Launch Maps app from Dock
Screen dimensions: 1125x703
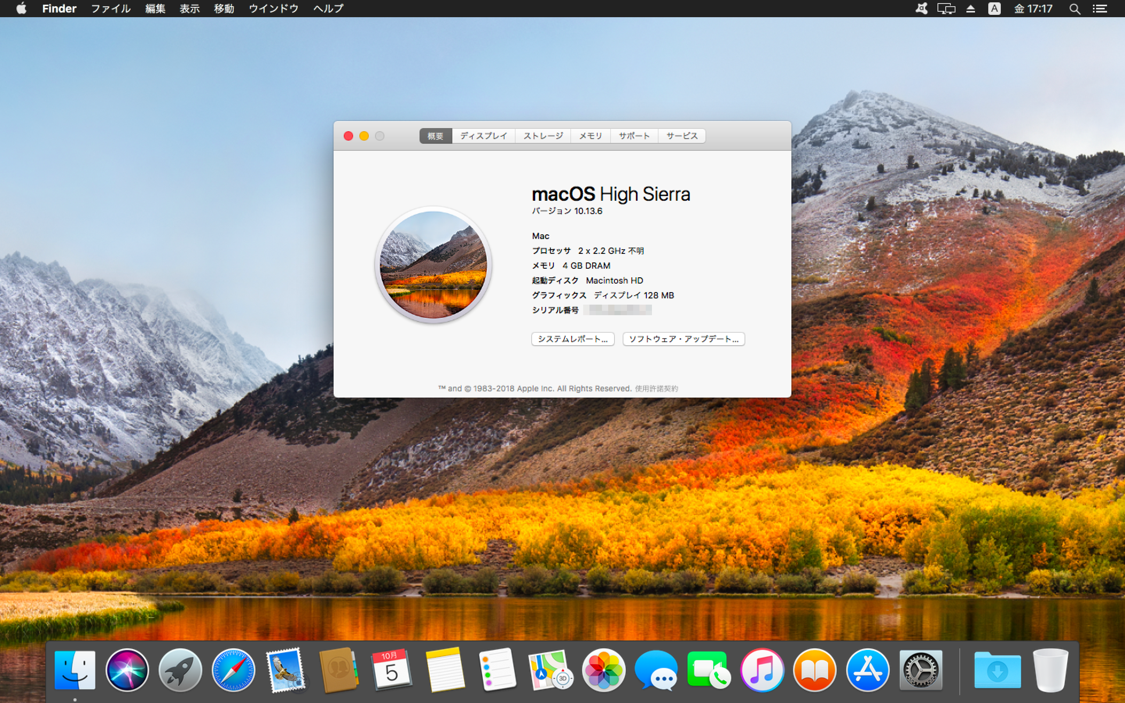[550, 669]
